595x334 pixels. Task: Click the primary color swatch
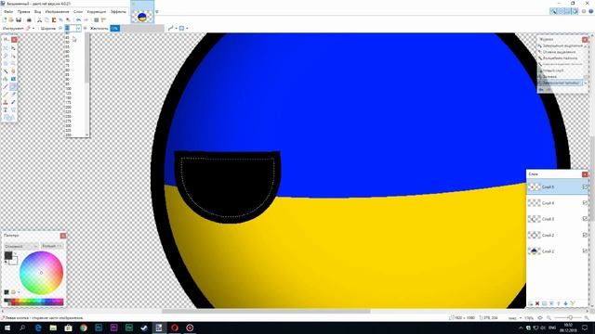[8, 256]
